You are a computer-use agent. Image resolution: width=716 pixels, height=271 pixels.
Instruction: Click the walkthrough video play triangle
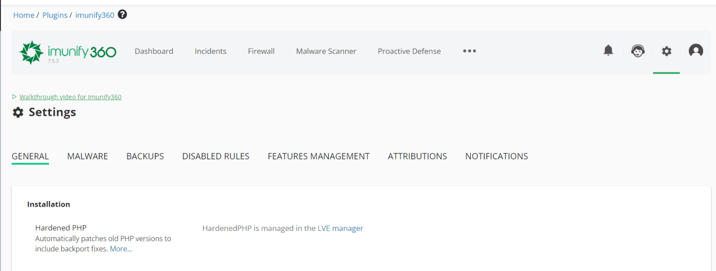pos(14,97)
